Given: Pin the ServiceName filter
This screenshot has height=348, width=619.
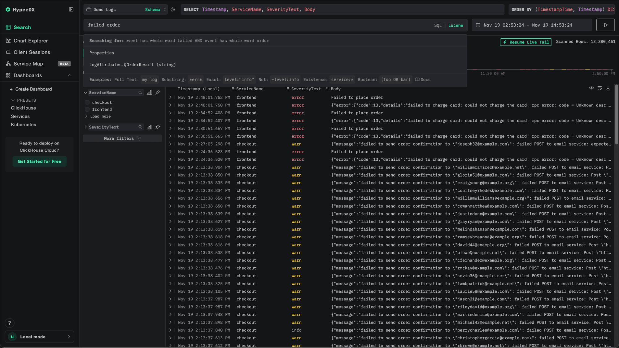Looking at the screenshot, I should click(158, 93).
